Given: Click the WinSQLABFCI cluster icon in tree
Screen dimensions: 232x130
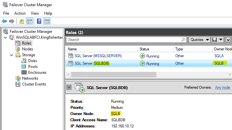Looking at the screenshot, I should 12,37.
